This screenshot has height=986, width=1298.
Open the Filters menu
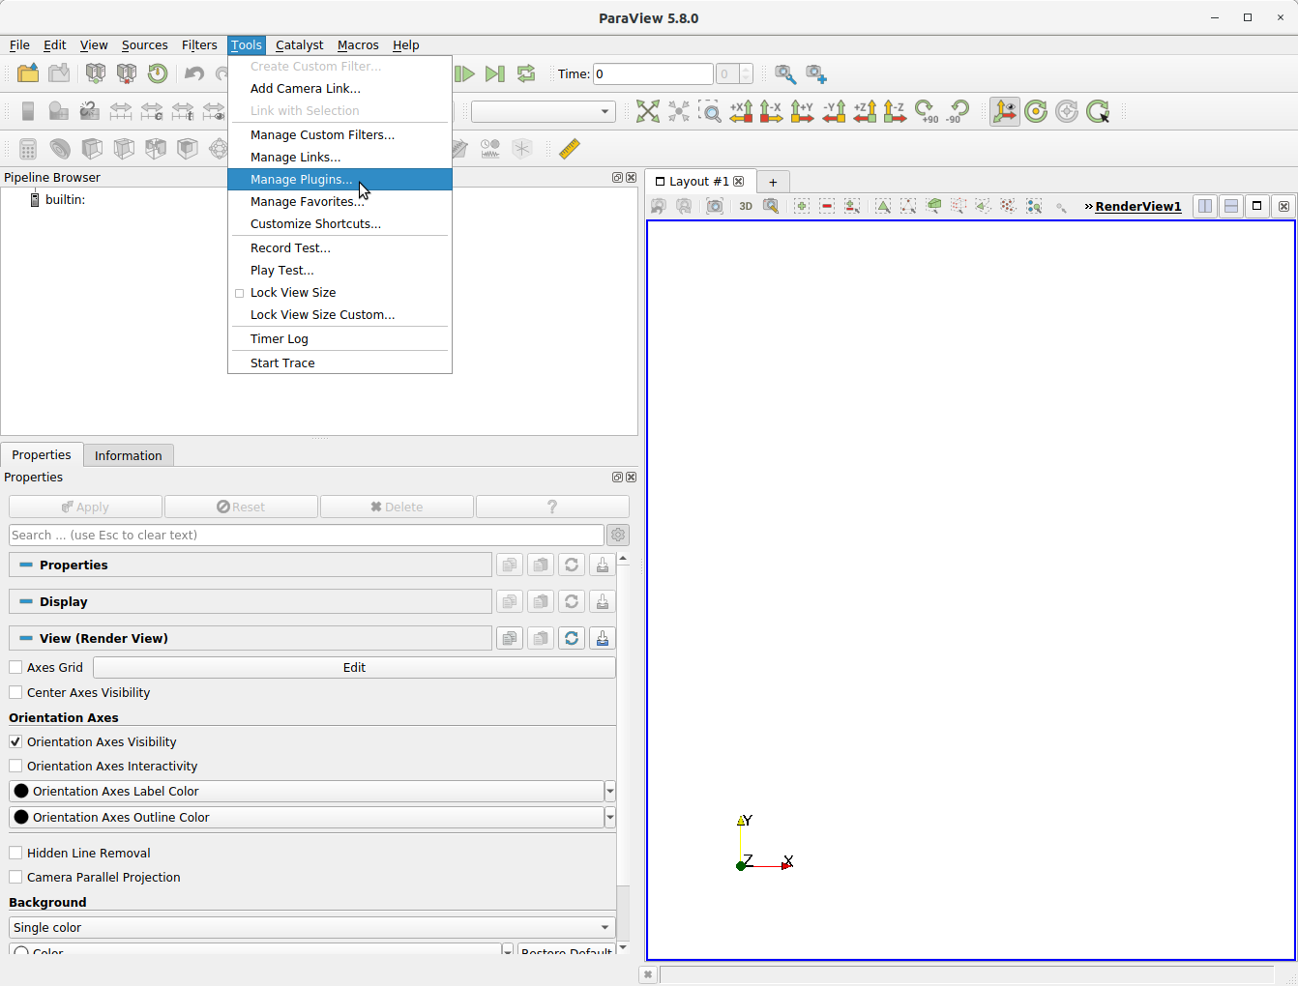coord(199,44)
